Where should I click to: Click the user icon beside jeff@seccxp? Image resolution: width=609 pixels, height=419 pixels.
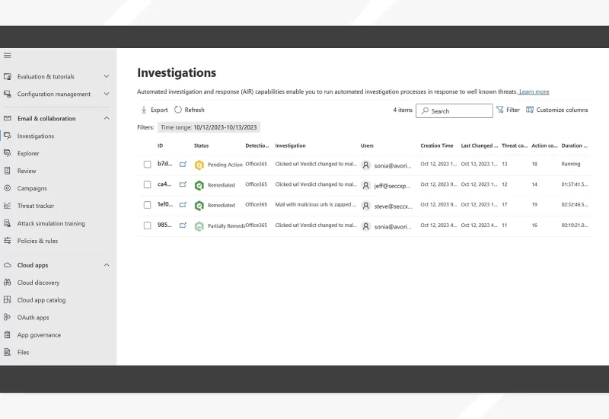365,186
